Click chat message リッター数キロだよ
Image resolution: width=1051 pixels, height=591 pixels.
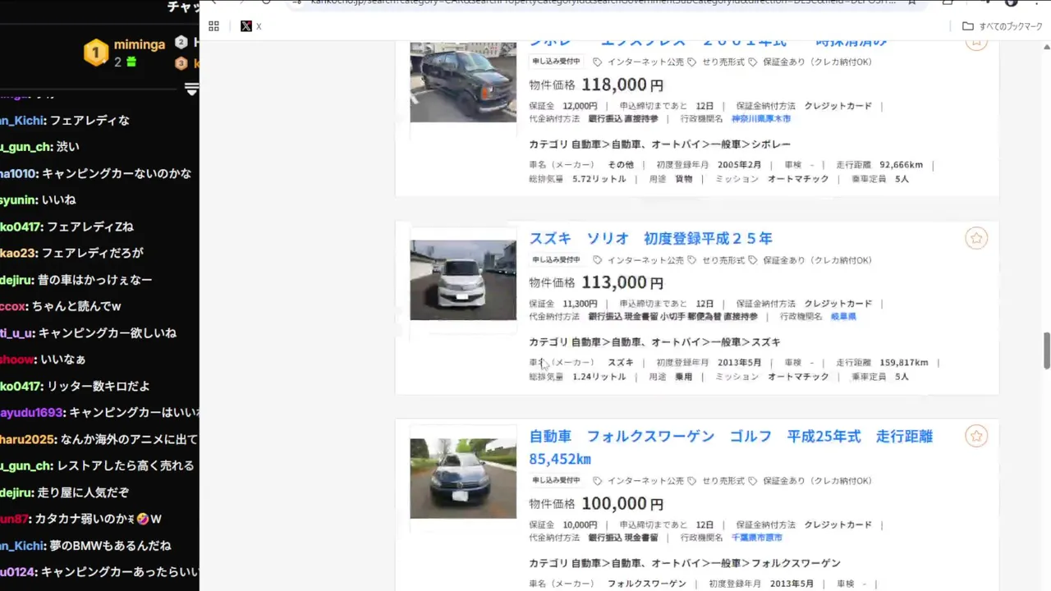(99, 386)
